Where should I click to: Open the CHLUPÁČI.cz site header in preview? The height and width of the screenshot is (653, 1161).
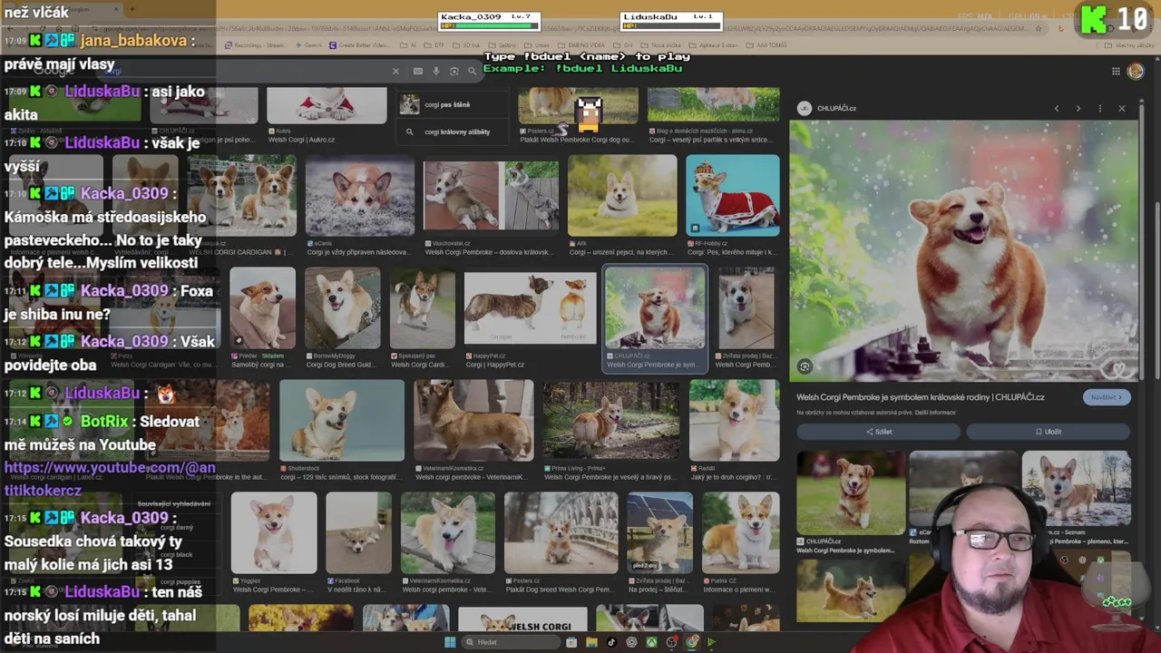[826, 108]
